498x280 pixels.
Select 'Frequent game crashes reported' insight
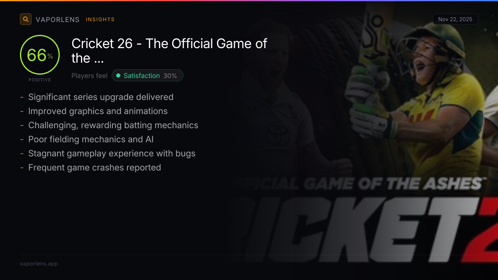tap(94, 168)
